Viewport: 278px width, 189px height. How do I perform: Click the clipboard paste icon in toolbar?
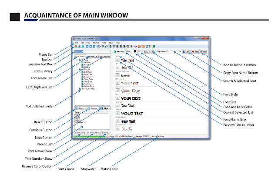pyautogui.click(x=76, y=46)
